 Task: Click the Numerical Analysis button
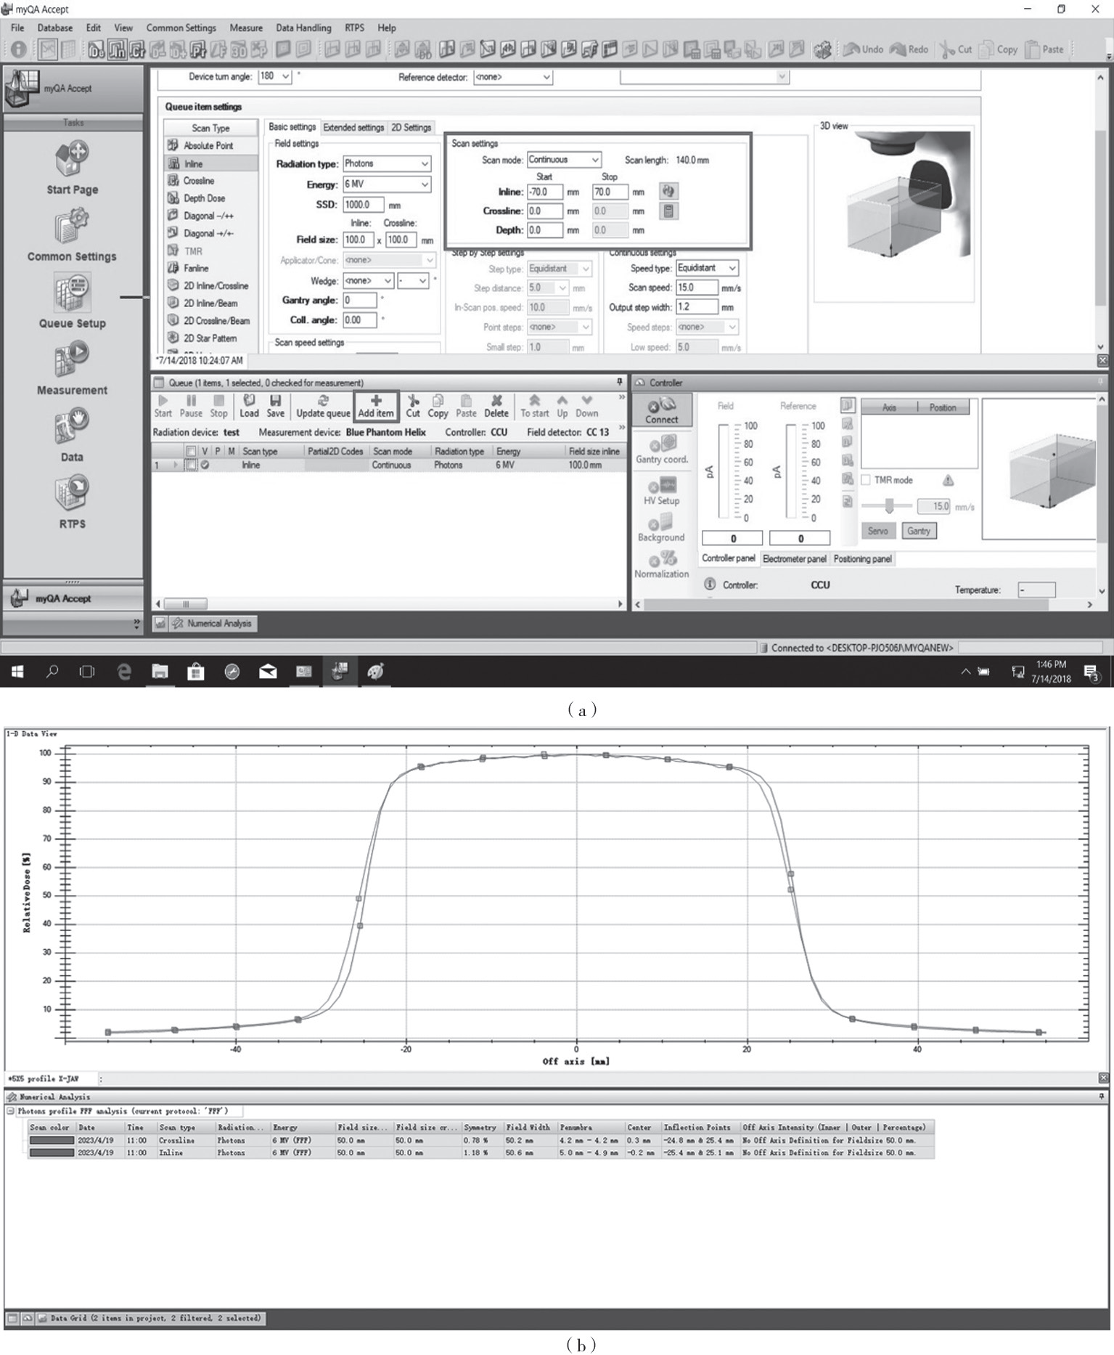pos(212,623)
